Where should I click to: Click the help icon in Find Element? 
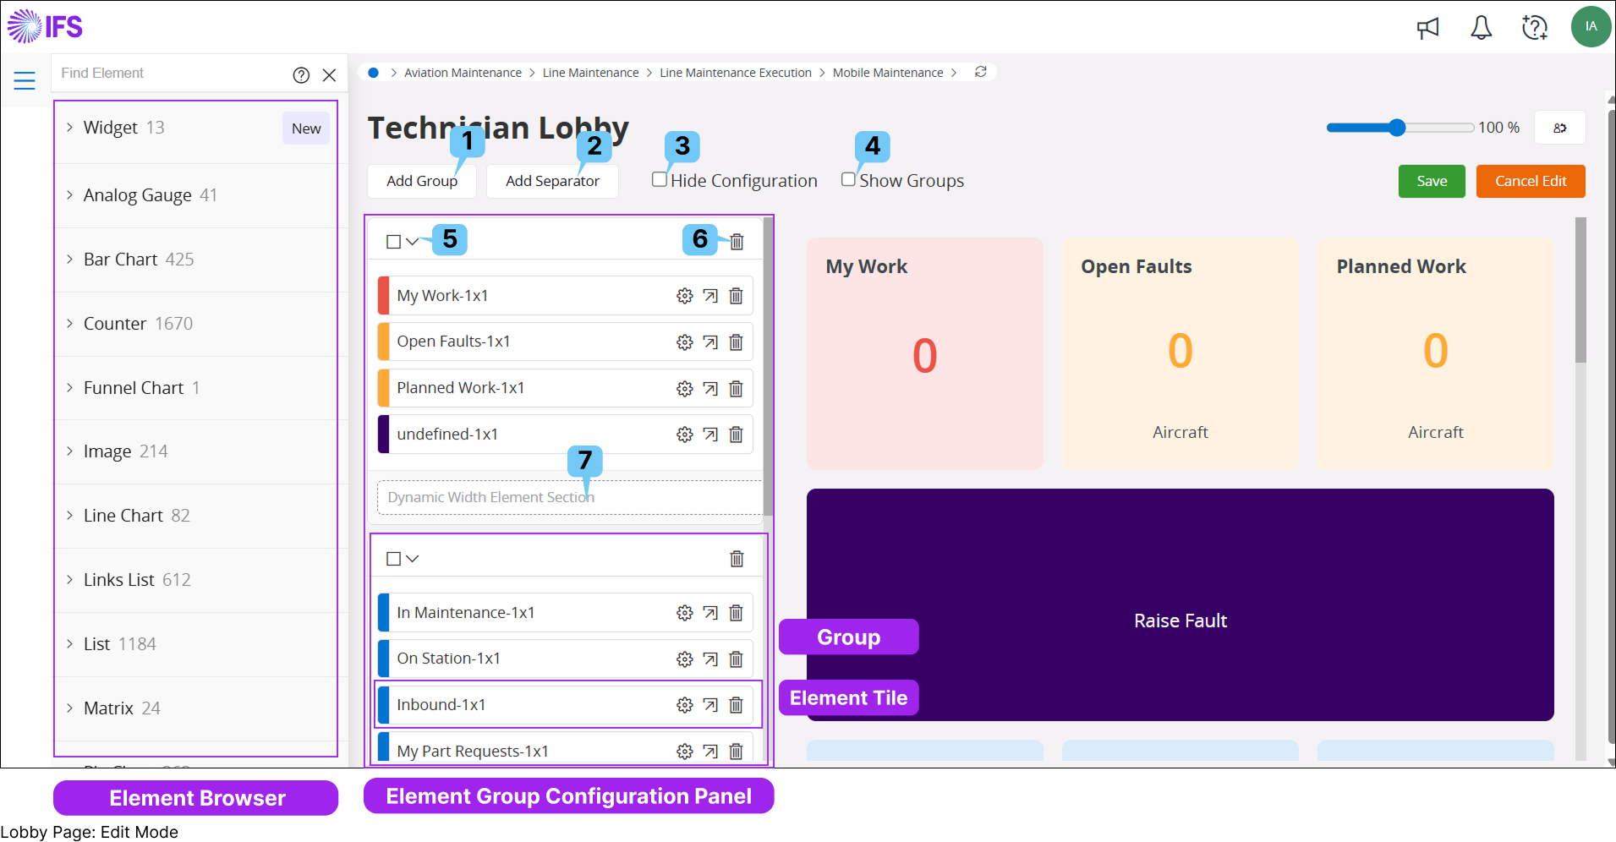tap(301, 75)
